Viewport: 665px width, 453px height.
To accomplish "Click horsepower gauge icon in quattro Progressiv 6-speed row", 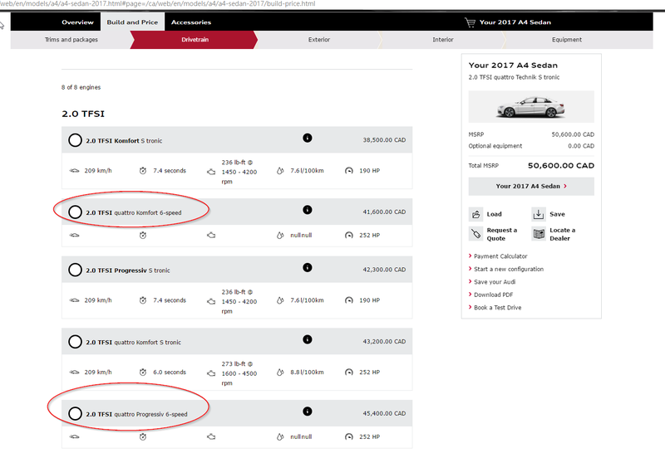I will pos(348,436).
